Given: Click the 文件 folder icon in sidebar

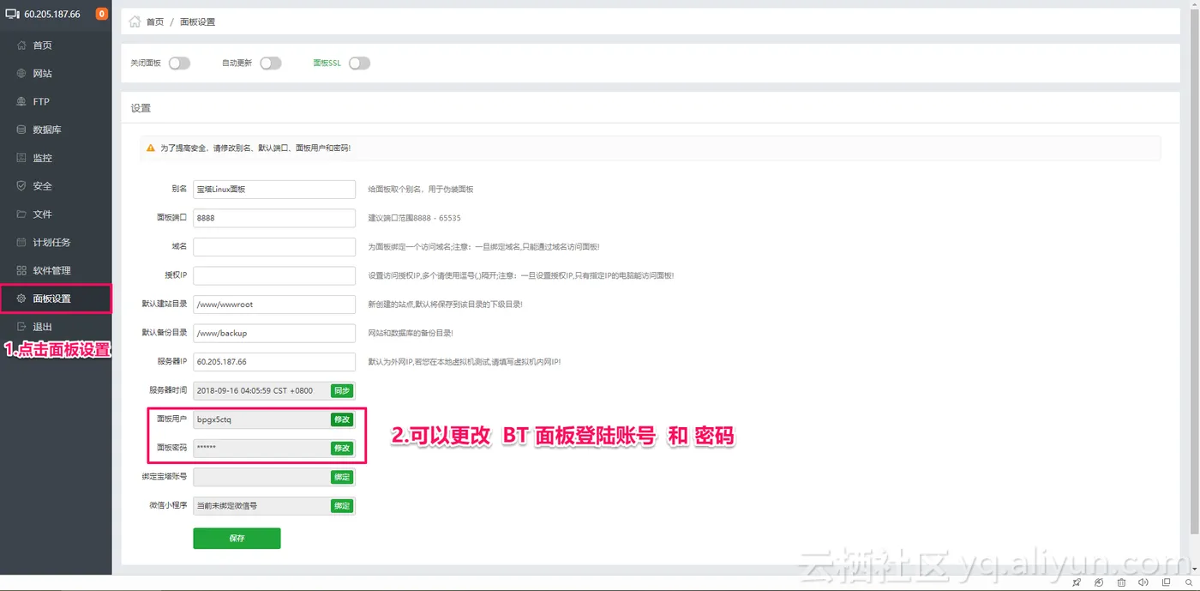Looking at the screenshot, I should click(21, 214).
